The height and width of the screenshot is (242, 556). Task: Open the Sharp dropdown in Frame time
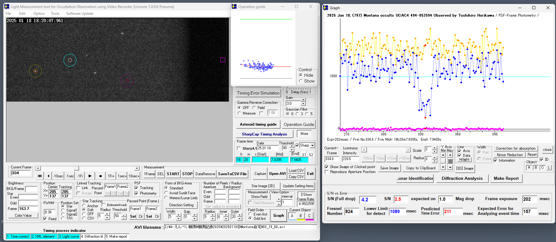(312, 146)
